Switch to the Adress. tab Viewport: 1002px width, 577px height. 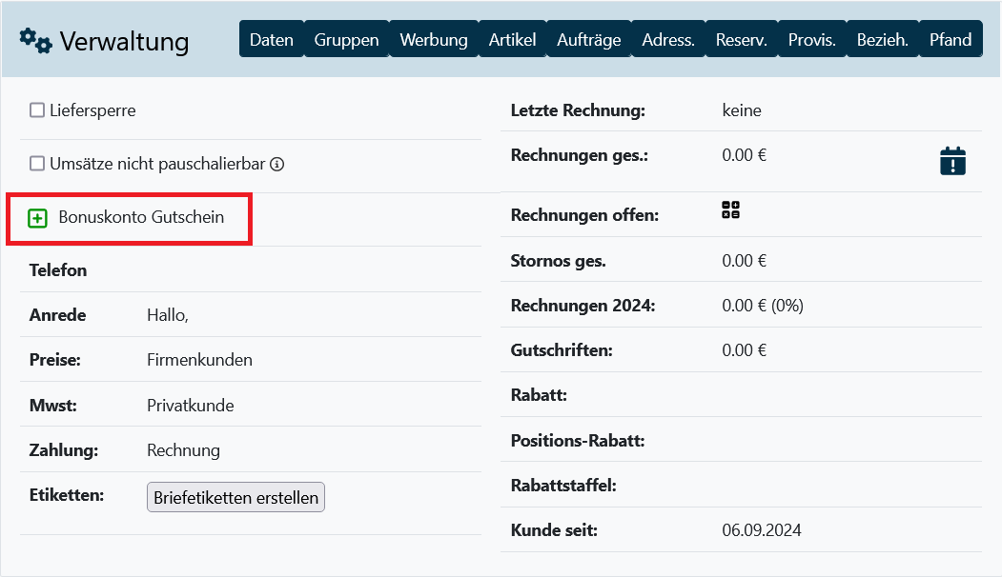tap(668, 40)
